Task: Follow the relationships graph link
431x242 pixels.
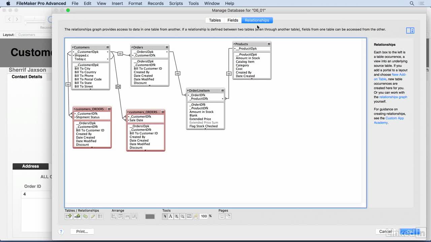Action: click(x=393, y=97)
